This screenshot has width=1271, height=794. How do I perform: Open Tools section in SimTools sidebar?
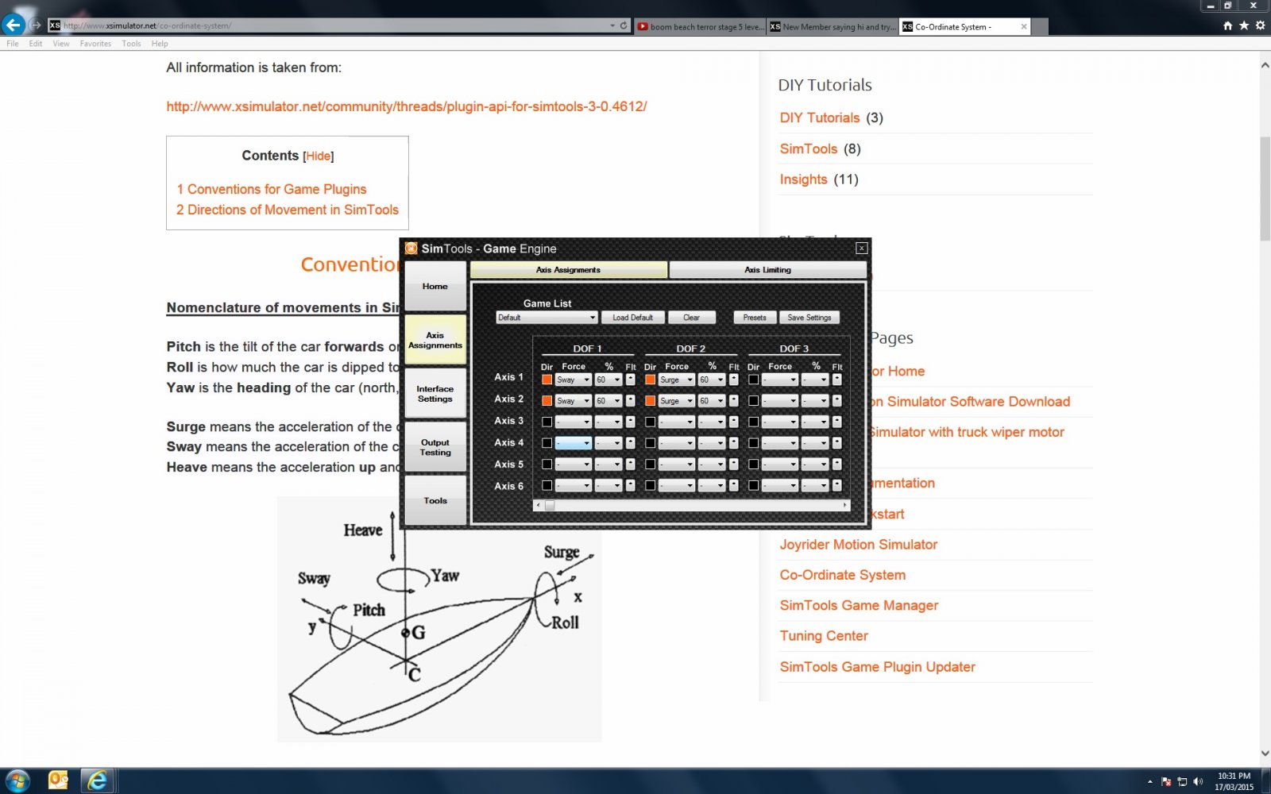click(435, 501)
